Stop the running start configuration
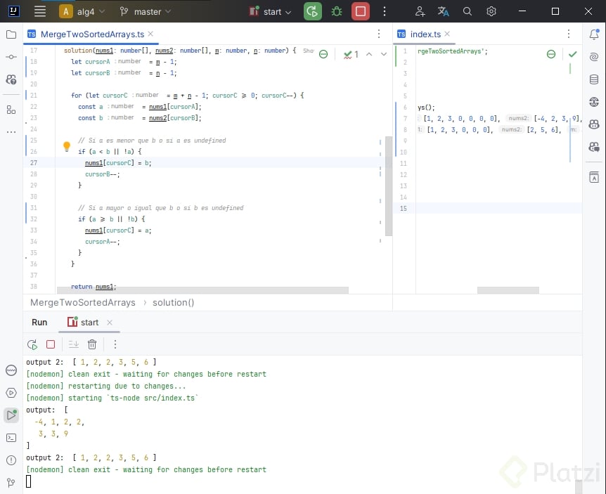 (361, 11)
